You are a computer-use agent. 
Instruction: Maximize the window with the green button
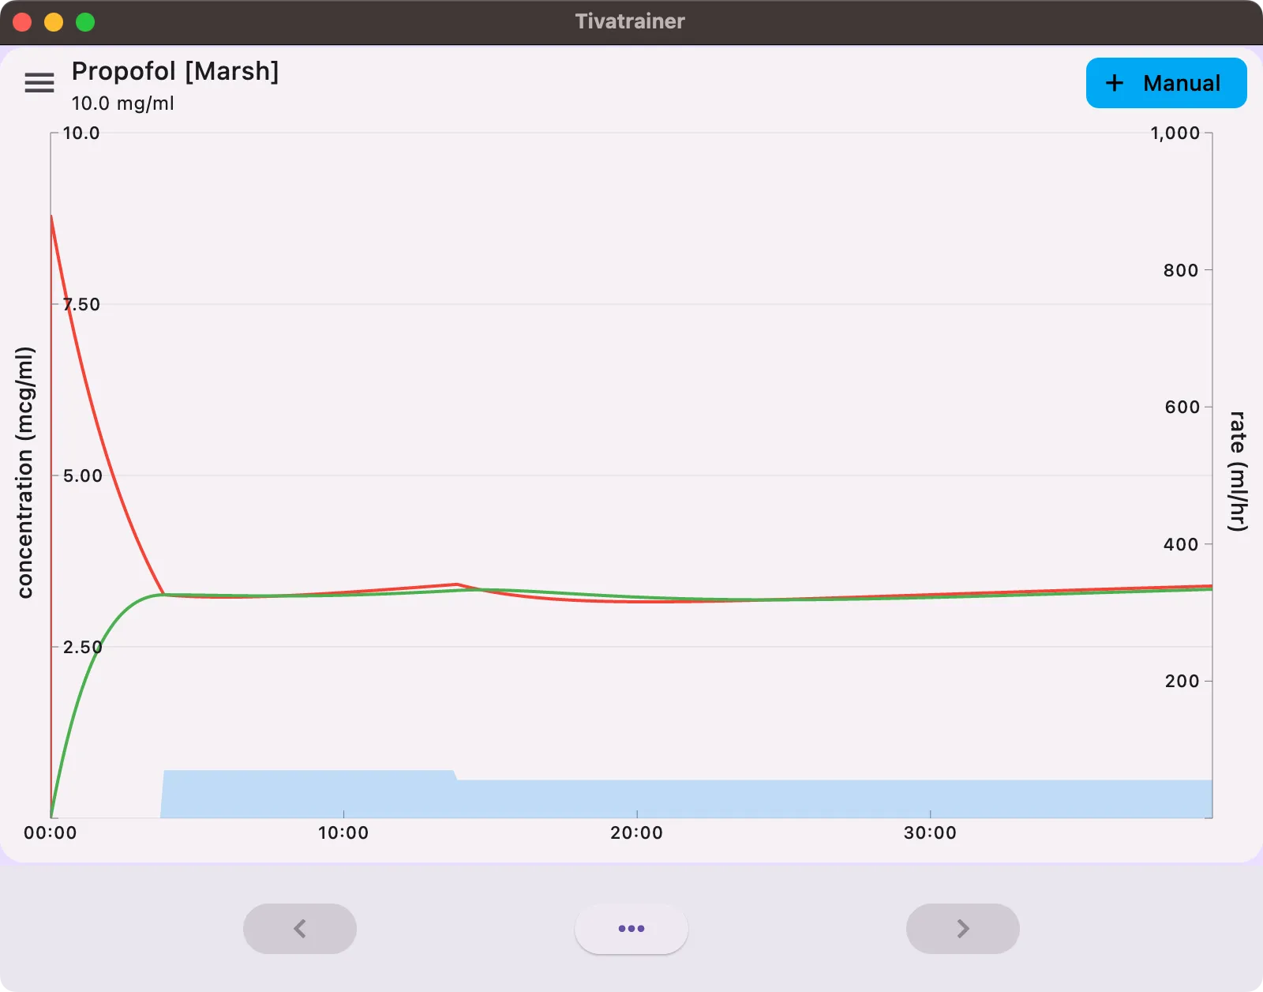click(85, 22)
